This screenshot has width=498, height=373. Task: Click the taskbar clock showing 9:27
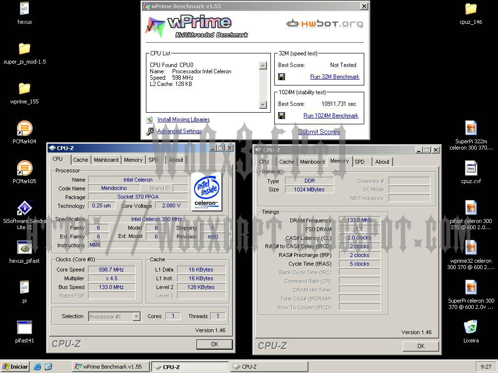pos(486,367)
